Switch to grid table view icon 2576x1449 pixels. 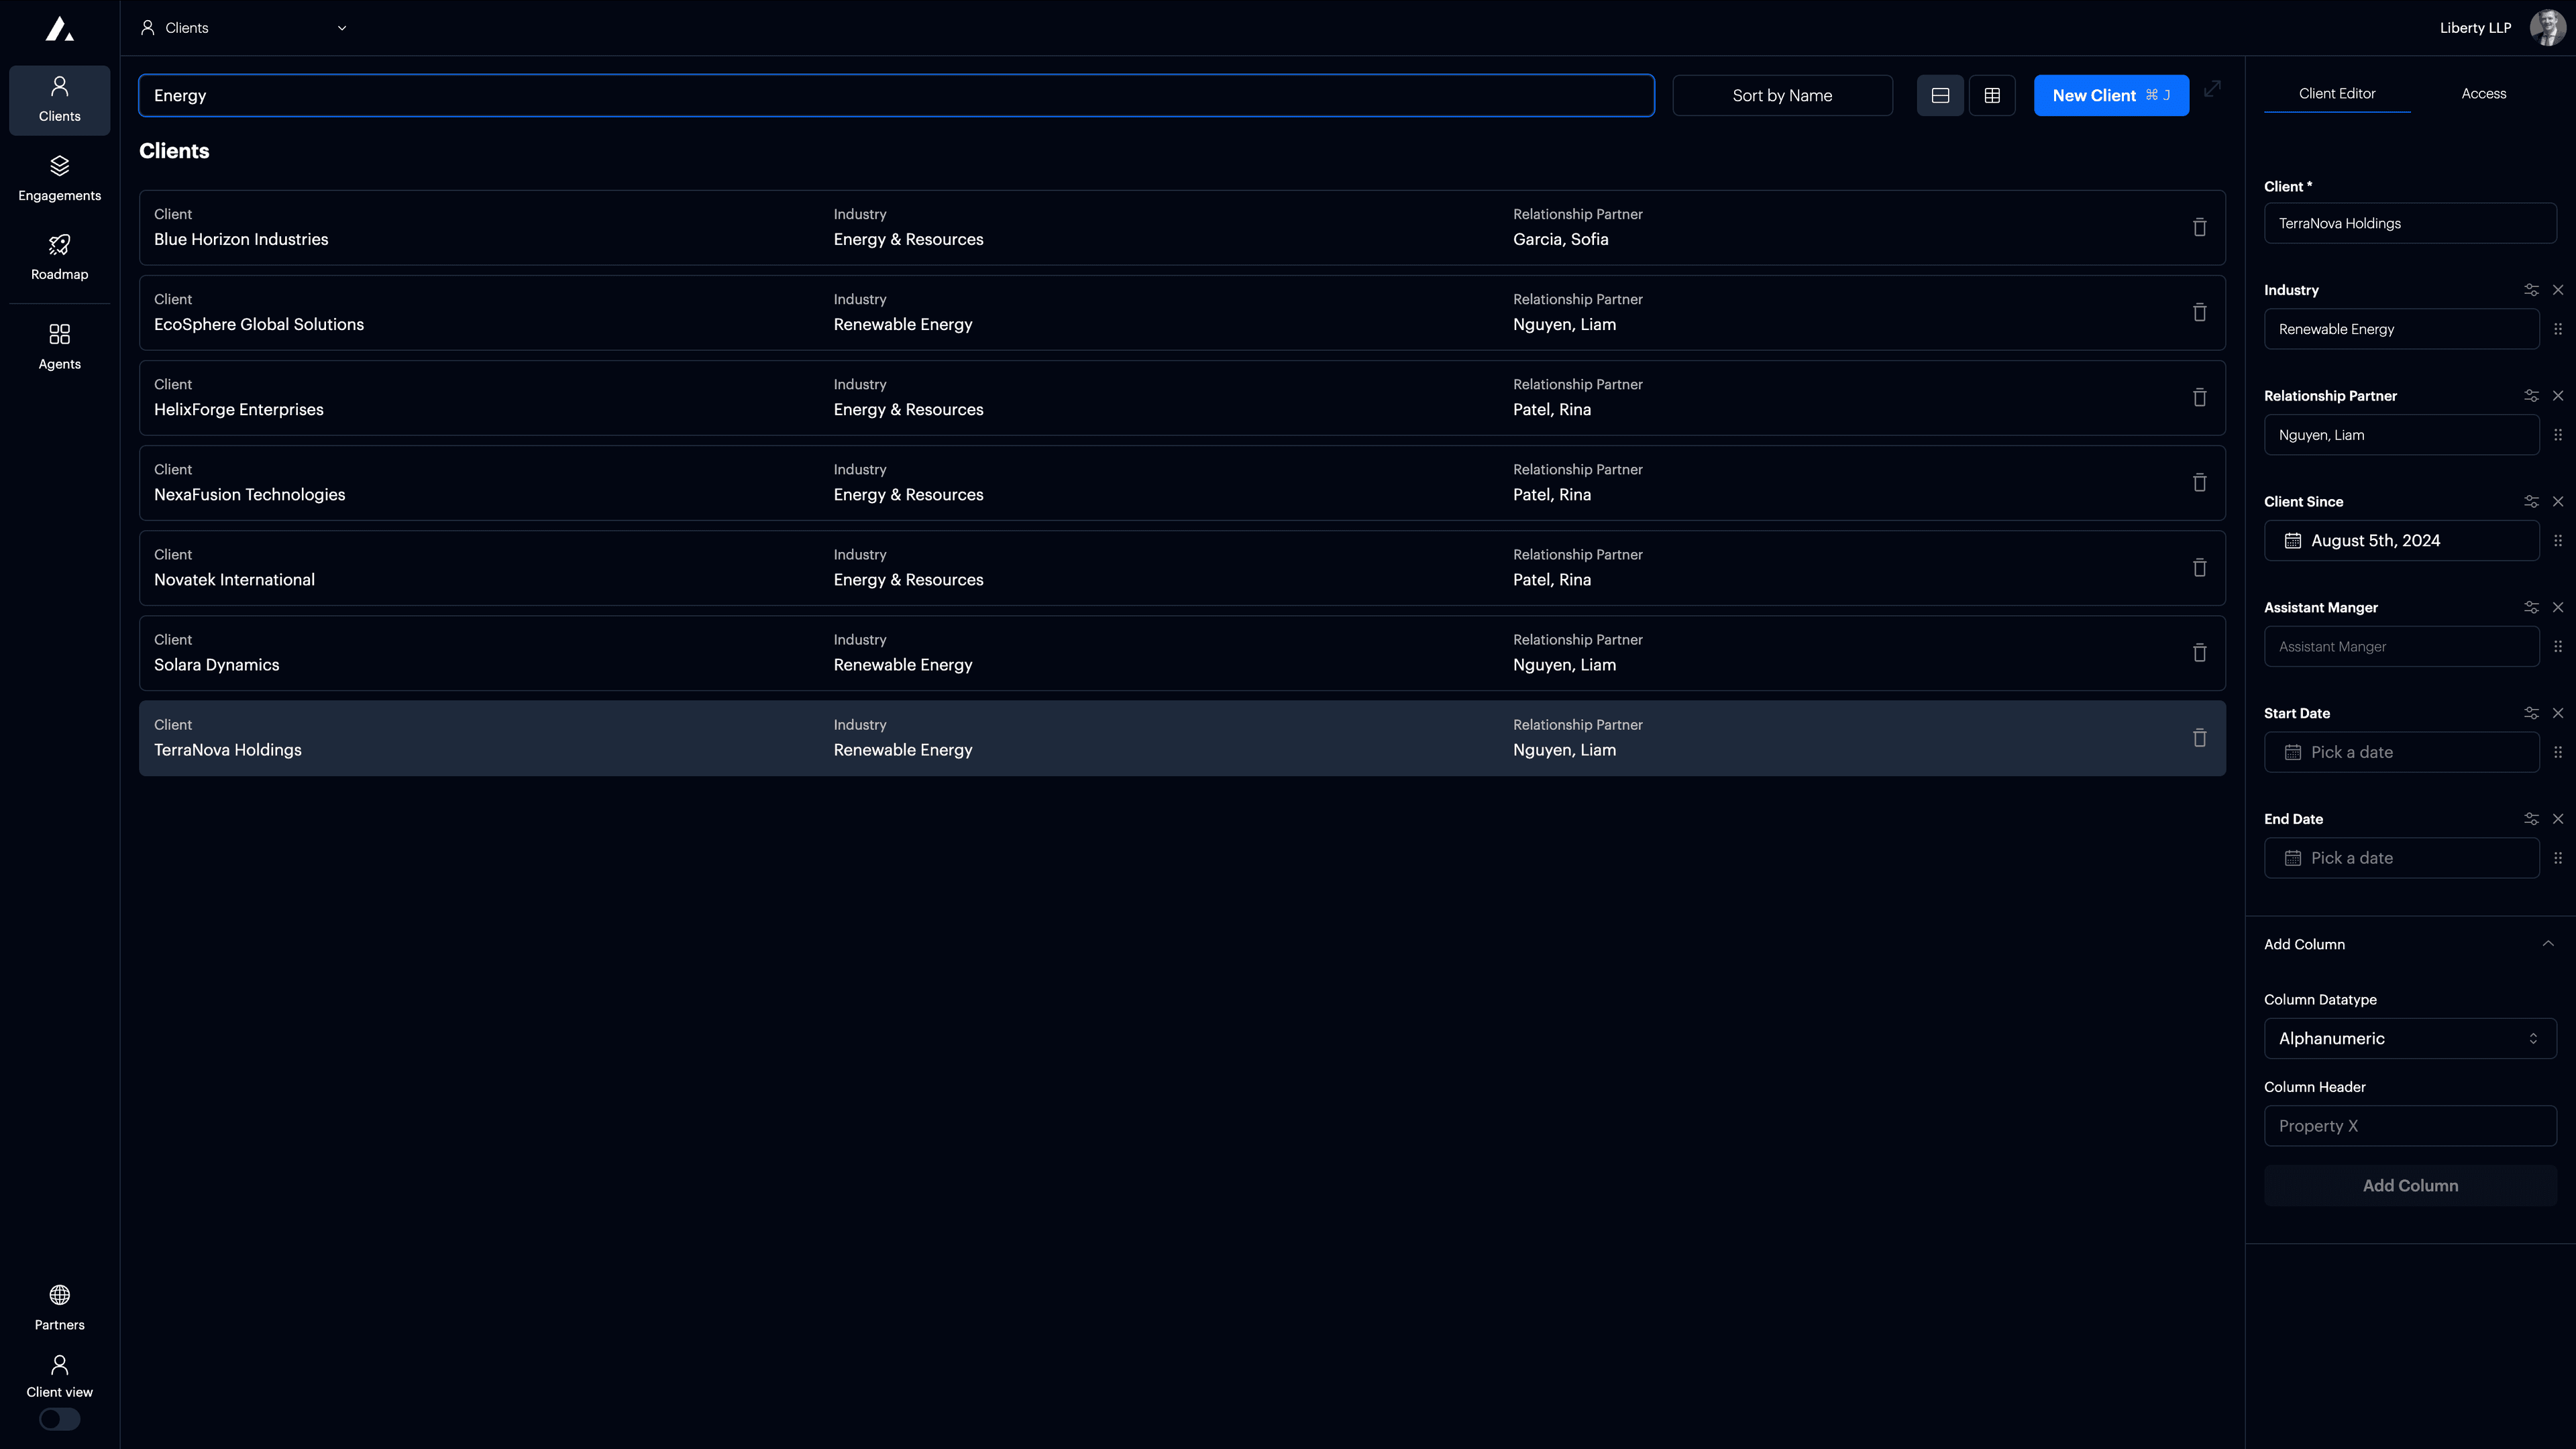[1991, 96]
